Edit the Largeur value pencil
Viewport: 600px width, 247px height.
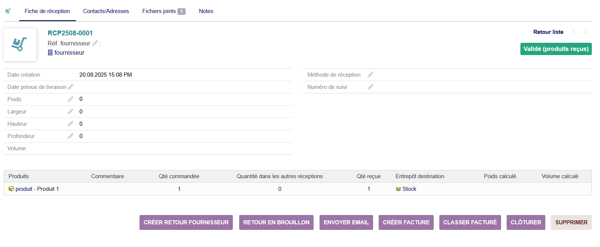tap(71, 111)
